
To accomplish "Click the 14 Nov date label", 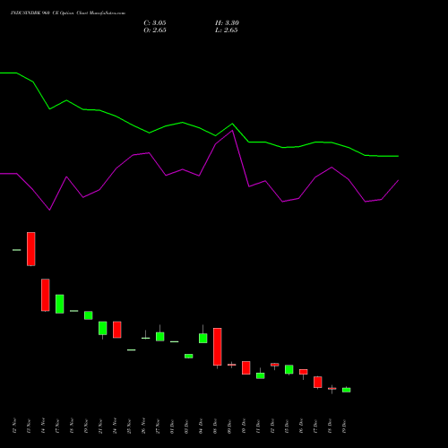I will (43, 426).
